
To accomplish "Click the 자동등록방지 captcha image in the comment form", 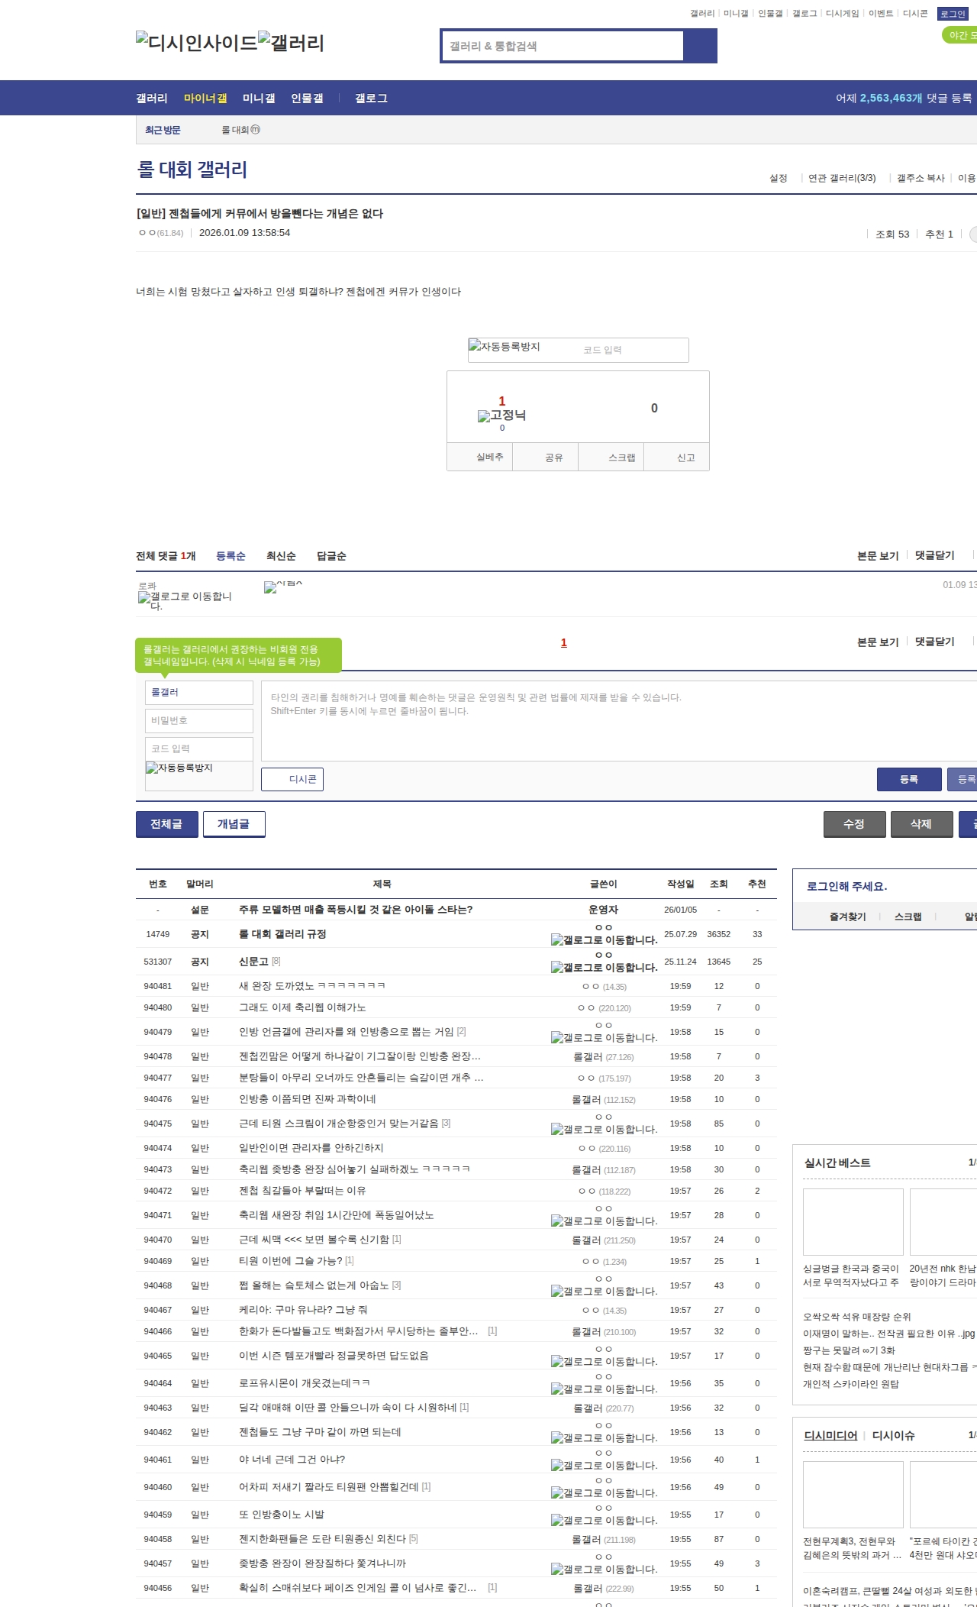I will coord(179,768).
